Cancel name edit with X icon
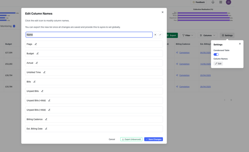The height and width of the screenshot is (152, 249). (x=155, y=35)
